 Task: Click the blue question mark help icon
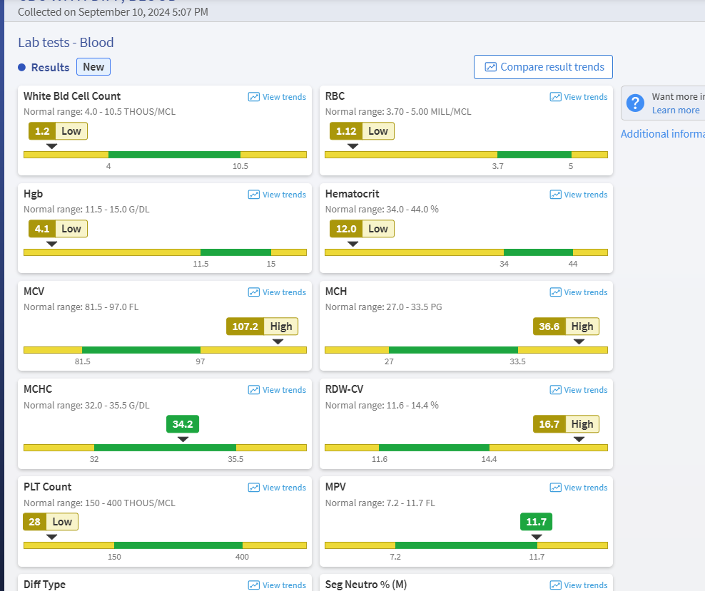pos(635,103)
